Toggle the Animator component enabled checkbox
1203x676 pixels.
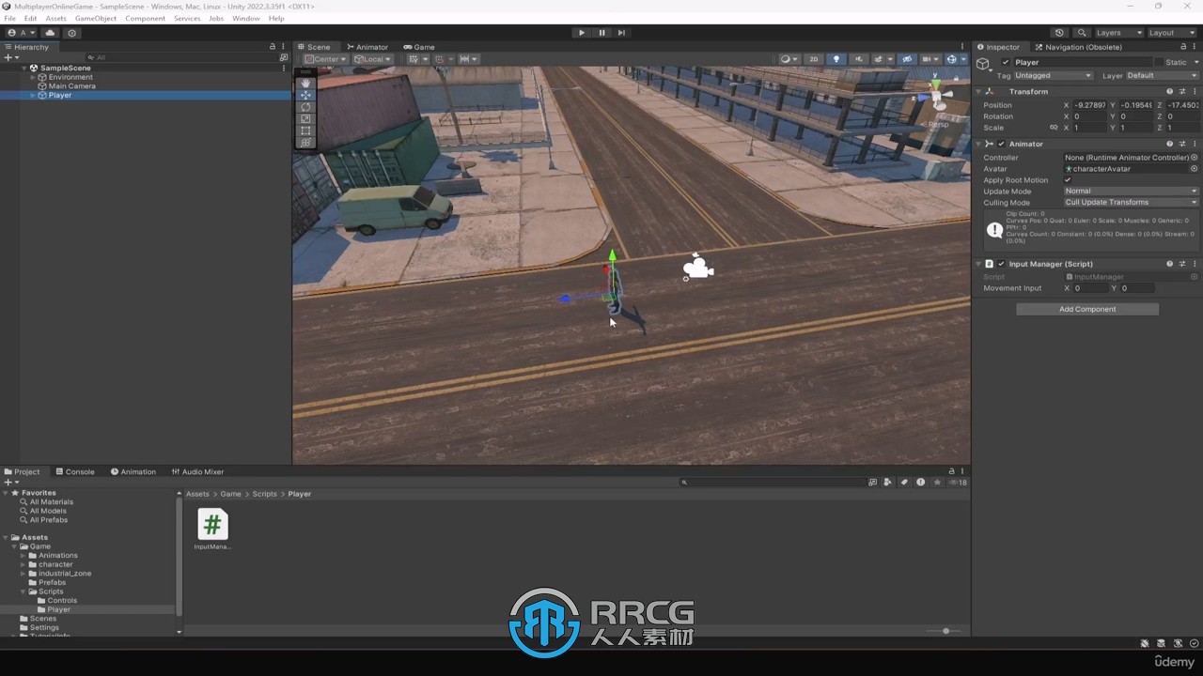coord(1001,144)
